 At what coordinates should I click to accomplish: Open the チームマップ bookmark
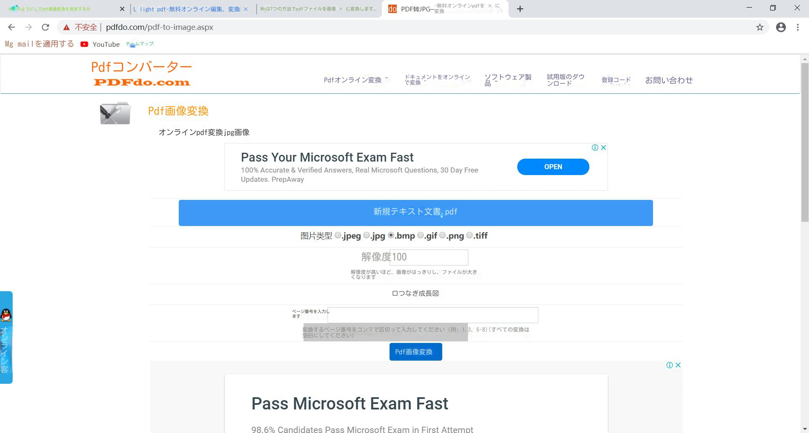(140, 44)
